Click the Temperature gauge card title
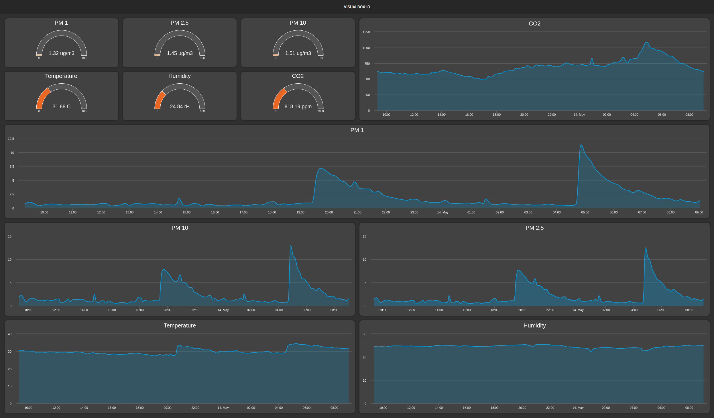Viewport: 714px width, 418px height. tap(61, 76)
